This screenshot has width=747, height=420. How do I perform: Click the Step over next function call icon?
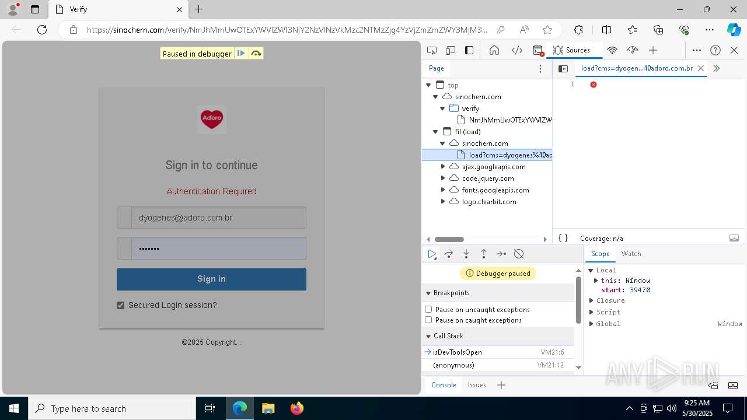click(x=449, y=254)
